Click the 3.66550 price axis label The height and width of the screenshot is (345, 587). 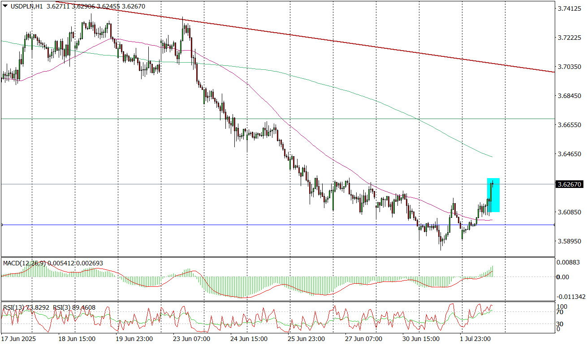coord(569,125)
